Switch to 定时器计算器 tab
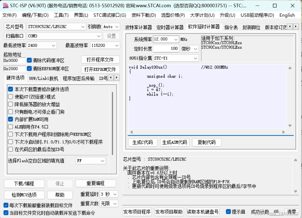This screenshot has width=302, height=218. pos(170,27)
